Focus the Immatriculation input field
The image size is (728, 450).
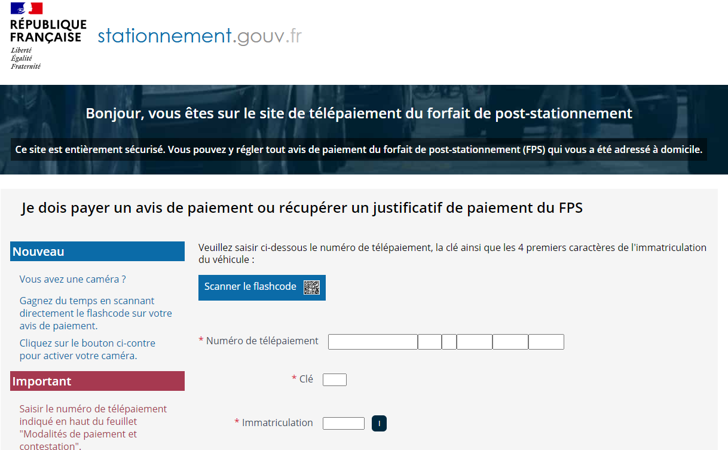tap(344, 423)
